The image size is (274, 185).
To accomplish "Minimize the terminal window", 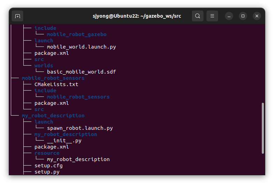I will coord(229,16).
